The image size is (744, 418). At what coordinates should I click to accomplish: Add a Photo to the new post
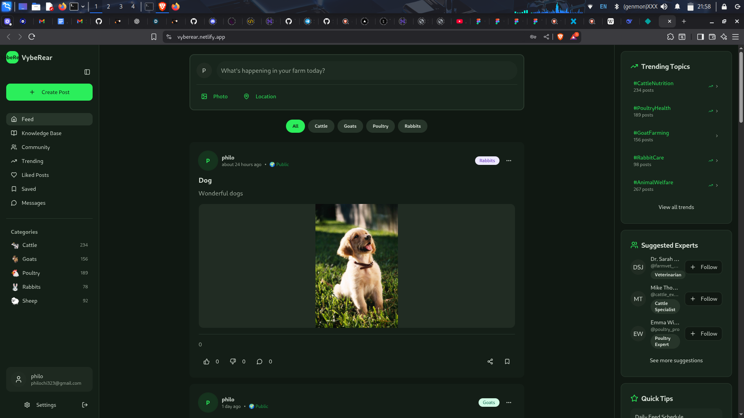pyautogui.click(x=215, y=96)
